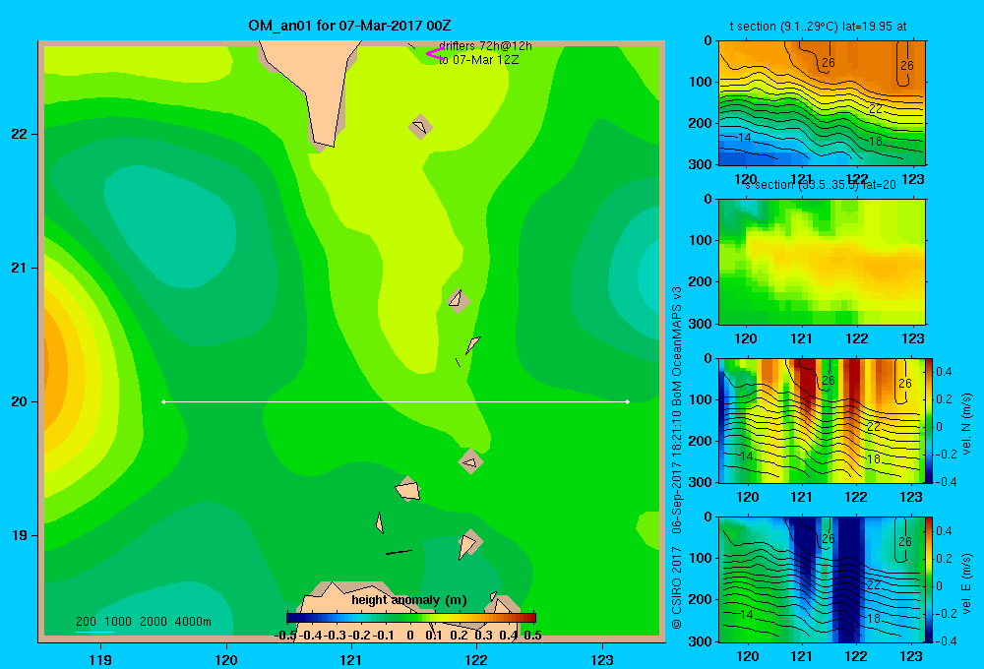This screenshot has width=984, height=669.
Task: Click the "0.5" maximum on height anomaly scale
Action: 532,636
